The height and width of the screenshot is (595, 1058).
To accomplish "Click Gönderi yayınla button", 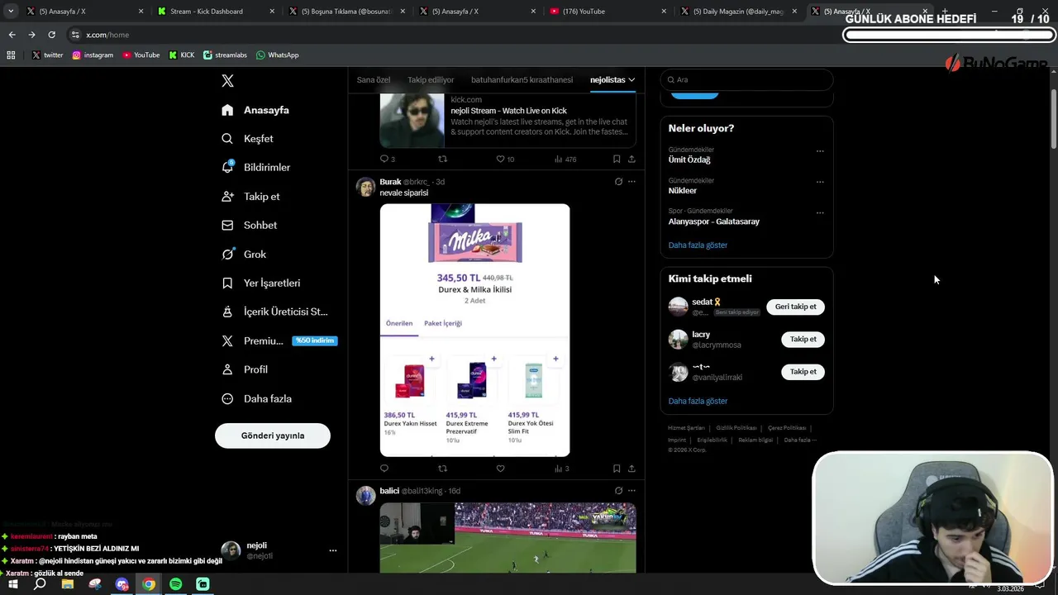I will pyautogui.click(x=273, y=436).
